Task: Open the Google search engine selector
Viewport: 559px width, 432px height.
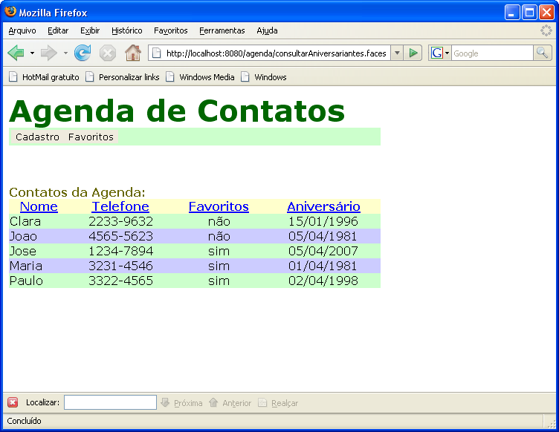Action: [x=440, y=53]
